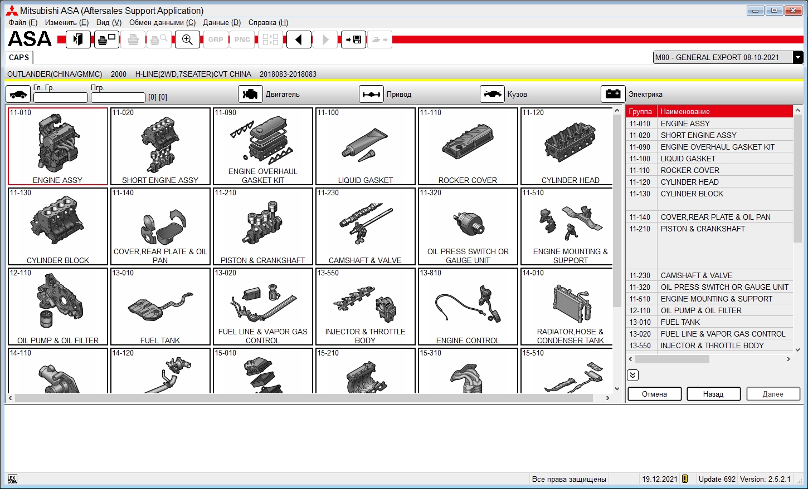Click the grid layout toolbar icon

pyautogui.click(x=270, y=39)
